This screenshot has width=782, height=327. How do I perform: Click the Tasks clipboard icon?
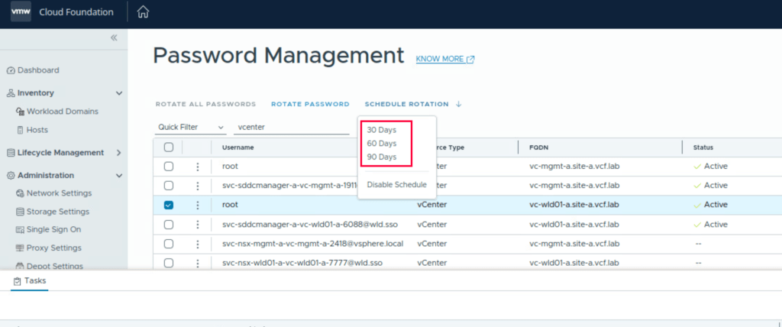tap(18, 281)
